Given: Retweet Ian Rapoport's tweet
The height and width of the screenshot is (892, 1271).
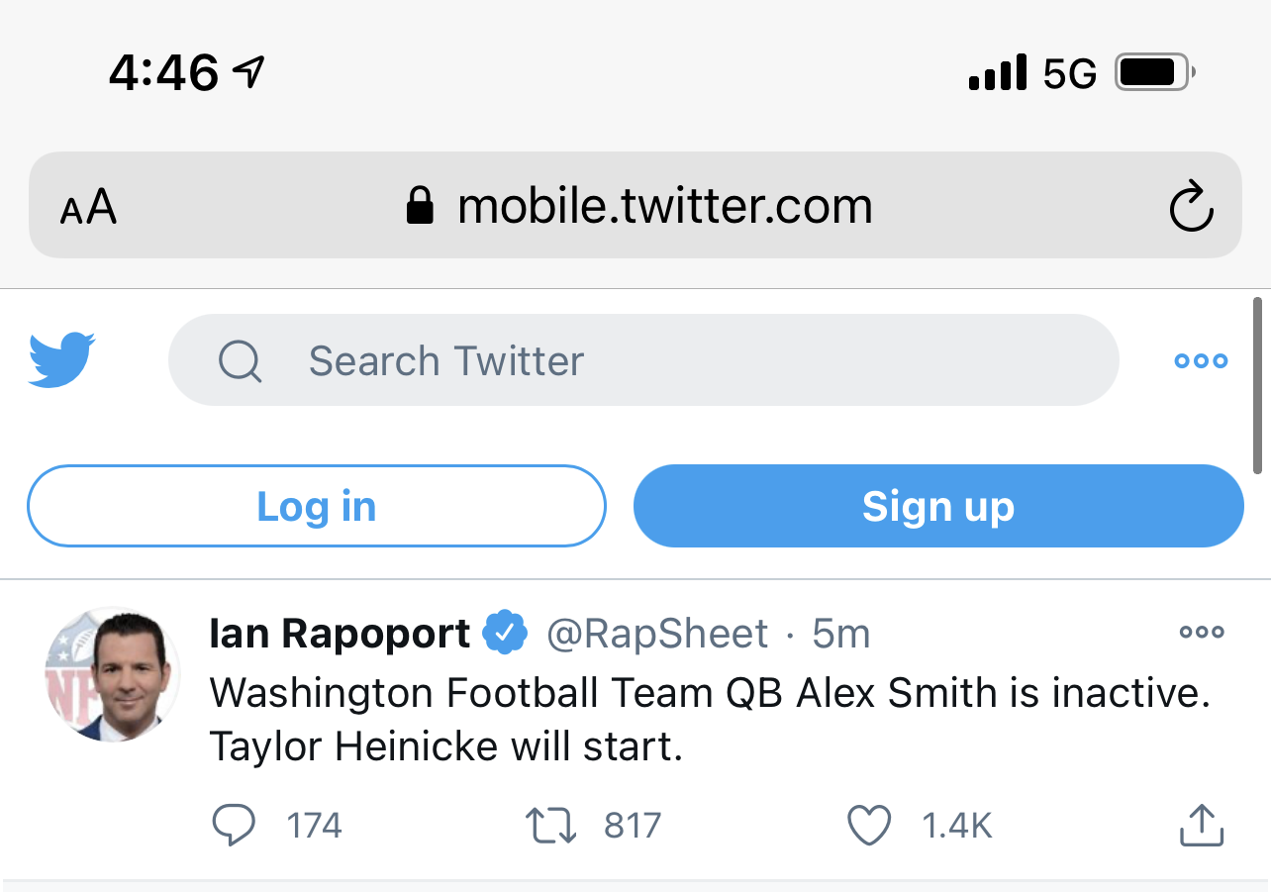Looking at the screenshot, I should (x=550, y=825).
